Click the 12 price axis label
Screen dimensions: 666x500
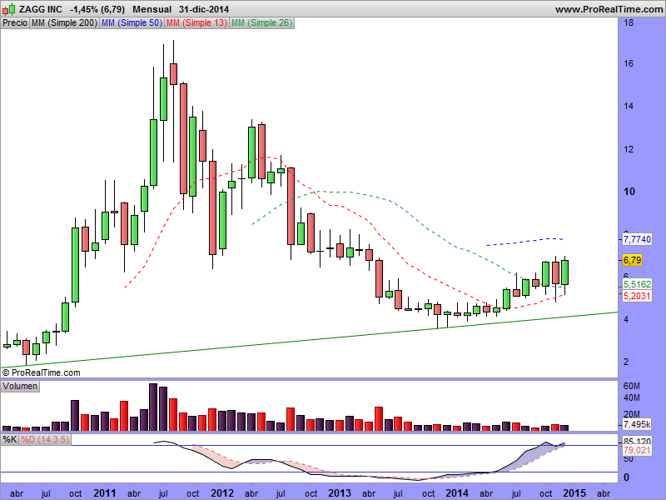[x=629, y=149]
